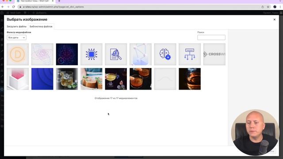Screen dimensions: 283x159
Task: Select the 'Настройки темы' browser tab
Action: pos(34,1)
